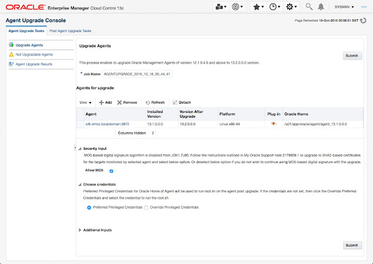Toggle the Allow MD5 checkbox
373x264 pixels.
(x=111, y=171)
